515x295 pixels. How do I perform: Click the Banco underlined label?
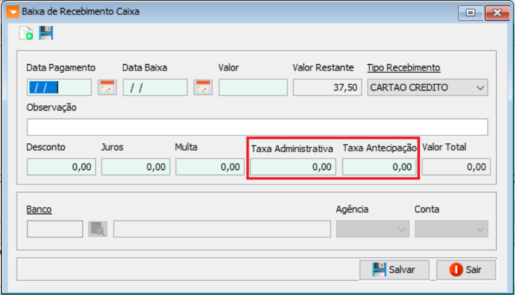[39, 209]
